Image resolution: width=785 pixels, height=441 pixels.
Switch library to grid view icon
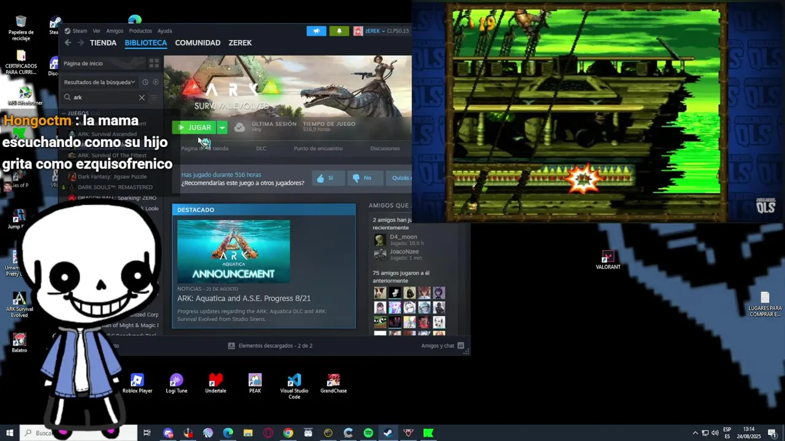[x=154, y=63]
